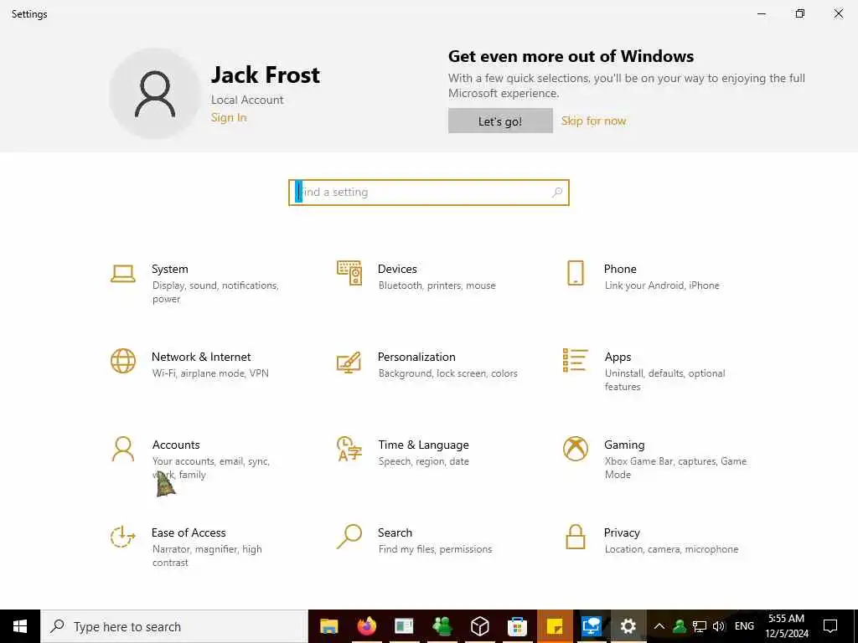Open Microsoft Store from the taskbar

point(517,626)
